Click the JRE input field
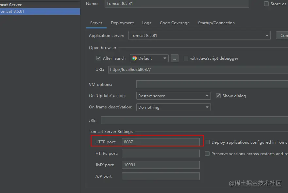The width and height of the screenshot is (288, 193). click(x=194, y=120)
